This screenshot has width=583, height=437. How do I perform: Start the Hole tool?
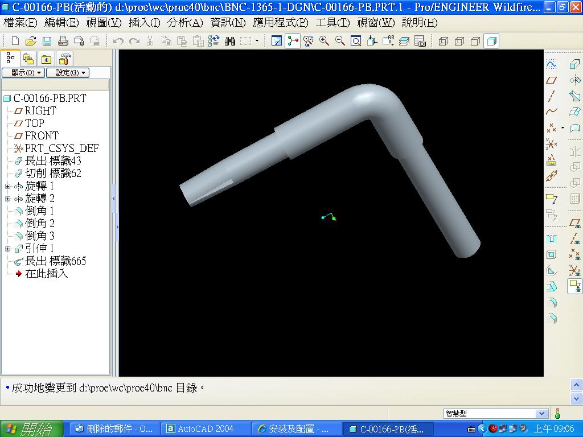click(551, 238)
